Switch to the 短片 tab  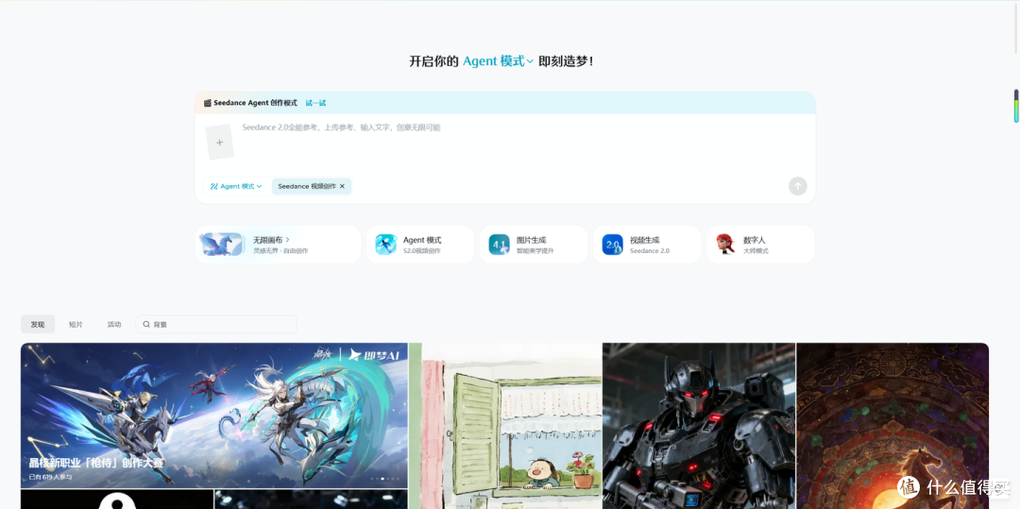(76, 325)
